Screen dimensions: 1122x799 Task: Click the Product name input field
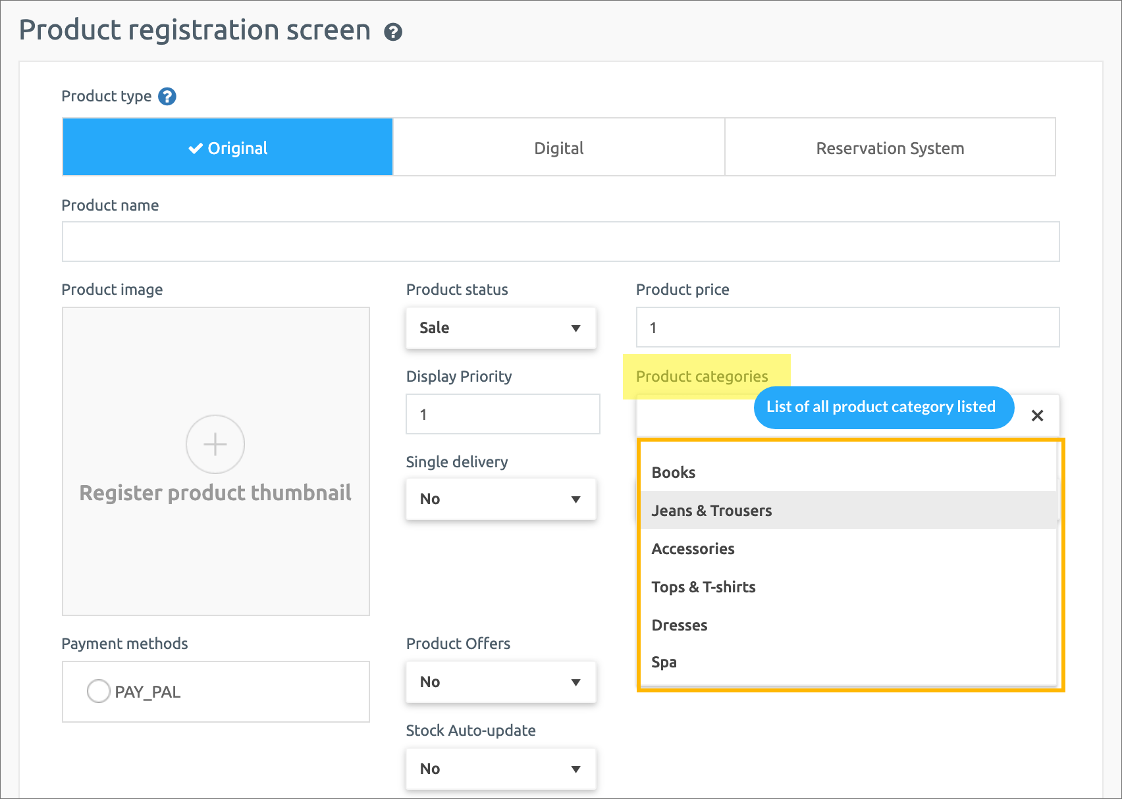560,242
